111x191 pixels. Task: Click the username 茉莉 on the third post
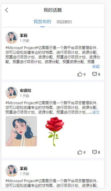pos(24,169)
